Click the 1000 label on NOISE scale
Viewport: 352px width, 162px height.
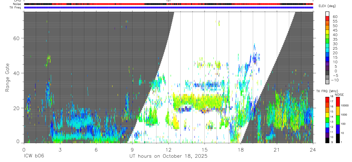tap(344, 115)
